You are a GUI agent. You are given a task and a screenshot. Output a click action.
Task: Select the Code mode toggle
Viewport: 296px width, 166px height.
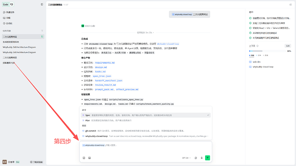pos(8,4)
